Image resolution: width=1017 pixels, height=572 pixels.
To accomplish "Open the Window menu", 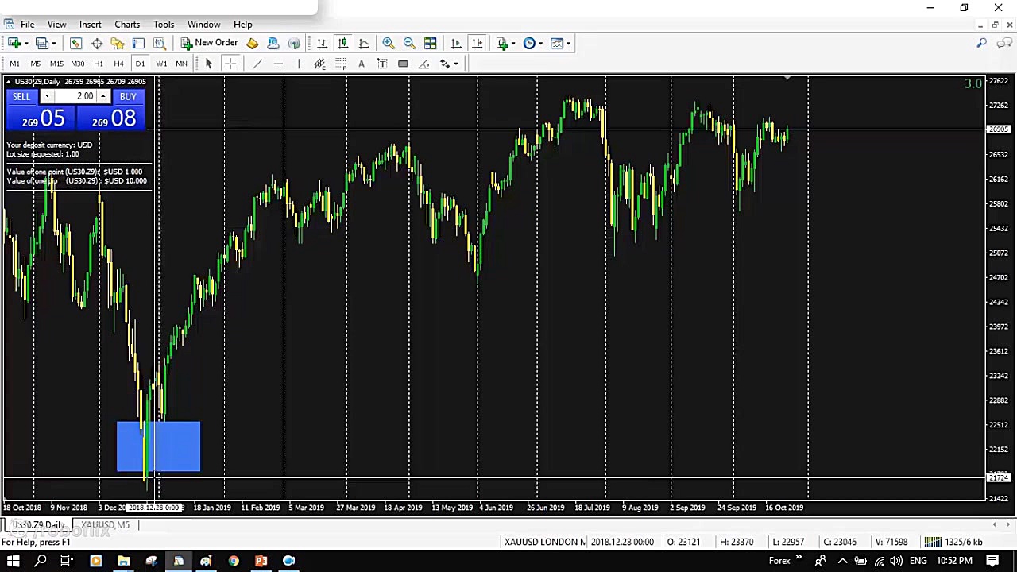I will coord(204,25).
